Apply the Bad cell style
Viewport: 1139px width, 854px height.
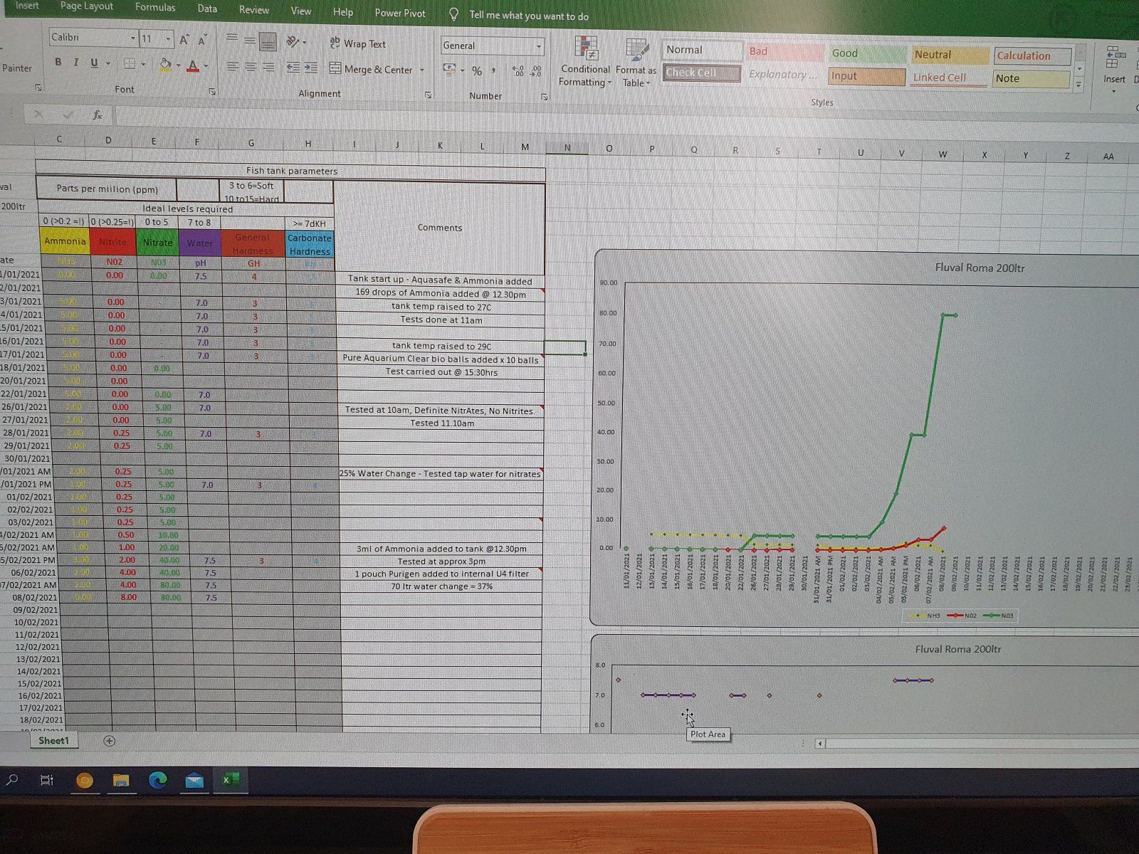click(x=785, y=52)
